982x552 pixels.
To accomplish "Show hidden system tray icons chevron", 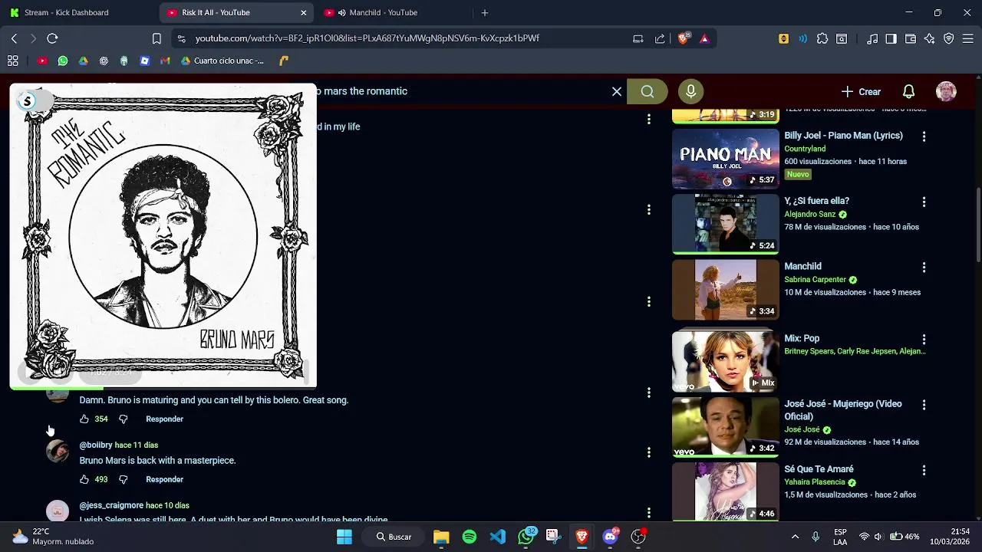I will (795, 537).
